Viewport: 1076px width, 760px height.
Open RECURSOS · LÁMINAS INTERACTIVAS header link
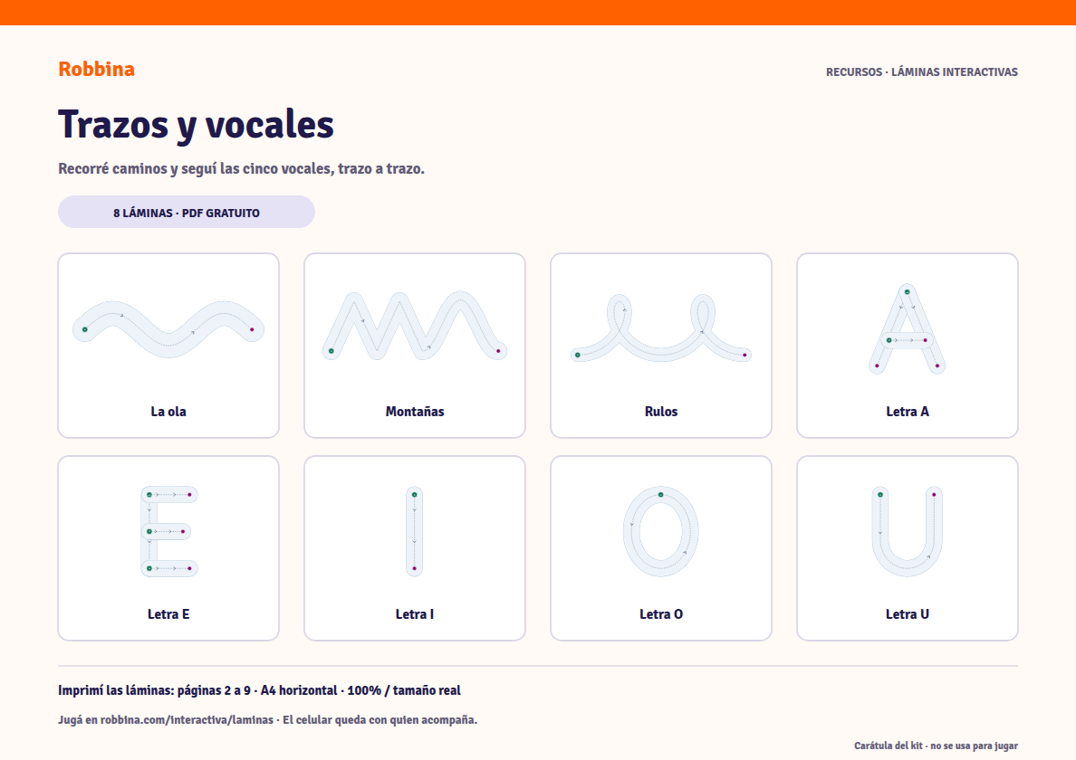click(922, 72)
